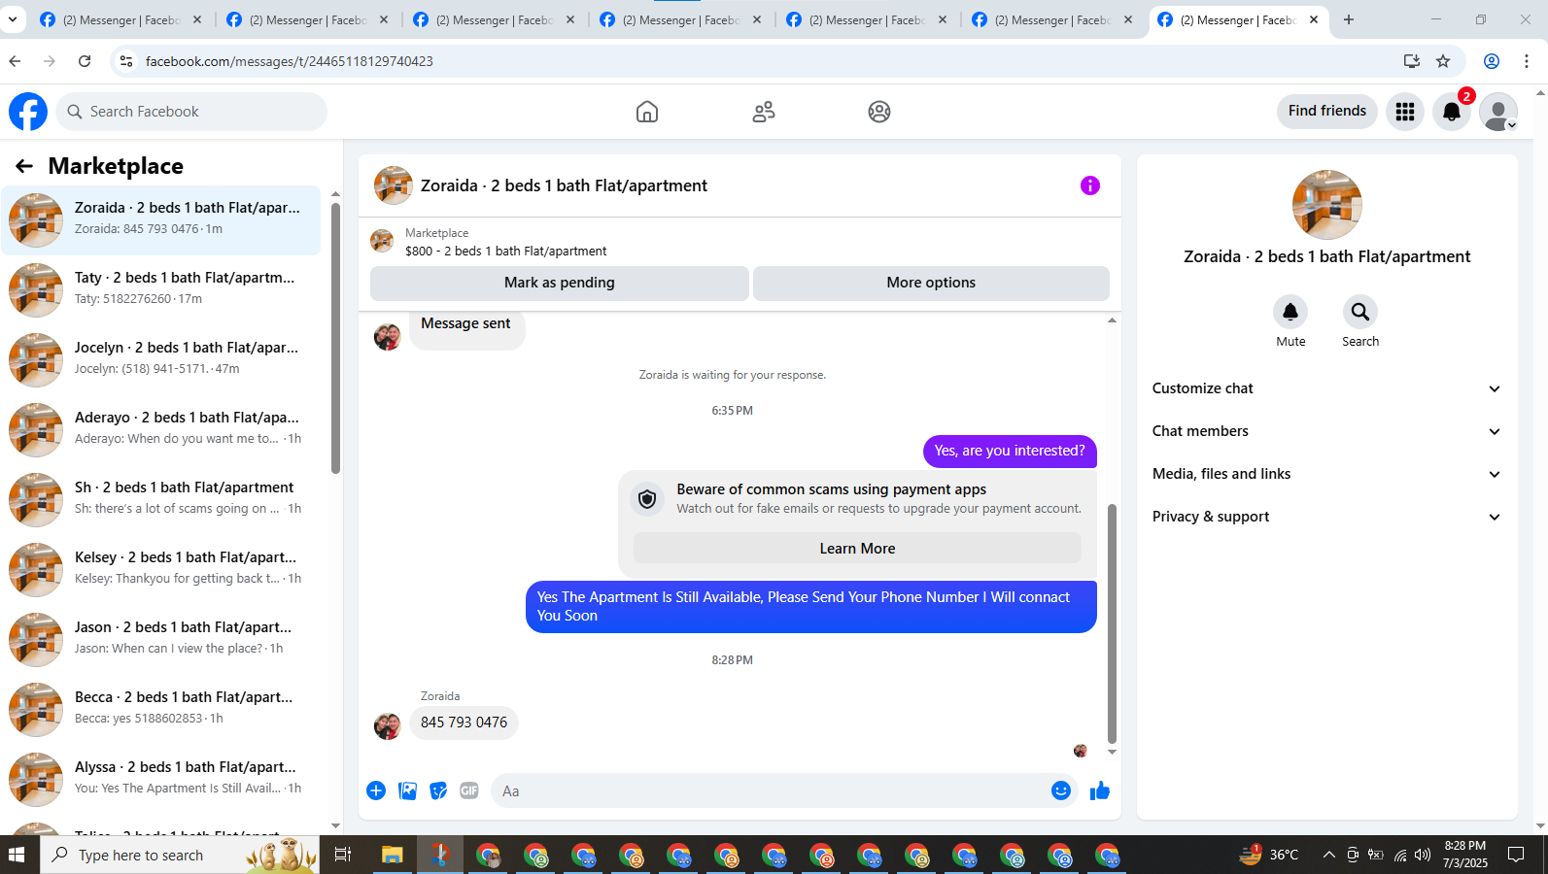Open Taty conversation in list

coord(161,290)
